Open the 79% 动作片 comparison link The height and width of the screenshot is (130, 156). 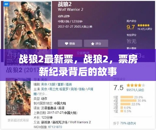pyautogui.click(x=128, y=123)
